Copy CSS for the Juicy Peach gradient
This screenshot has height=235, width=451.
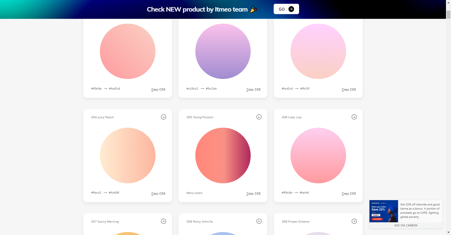158,194
